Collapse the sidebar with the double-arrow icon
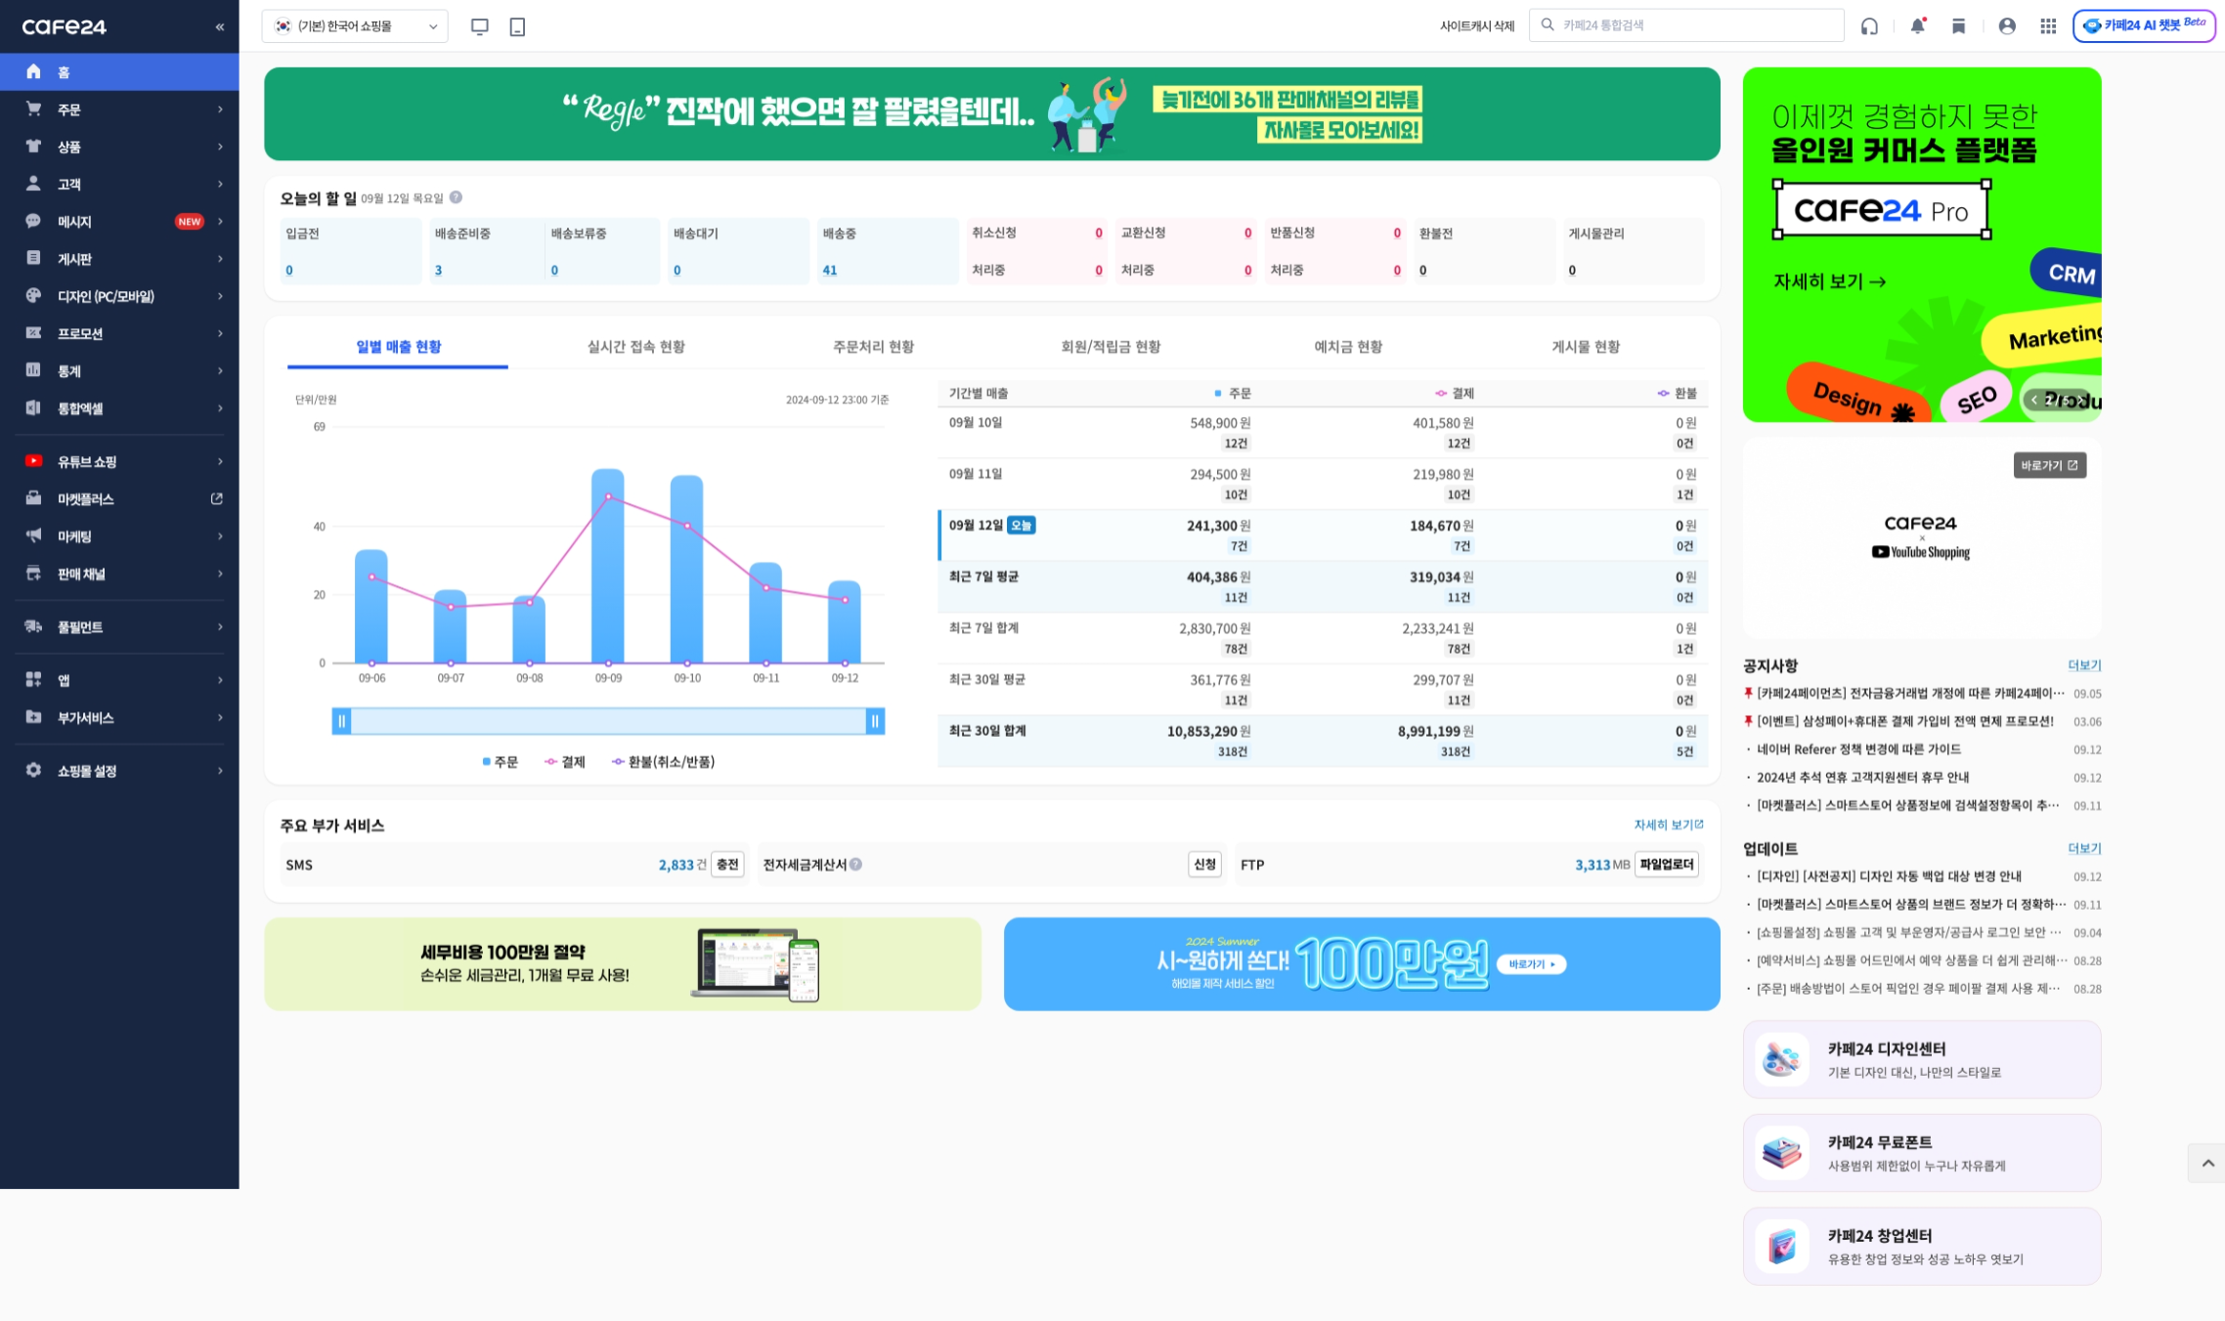 pyautogui.click(x=219, y=27)
